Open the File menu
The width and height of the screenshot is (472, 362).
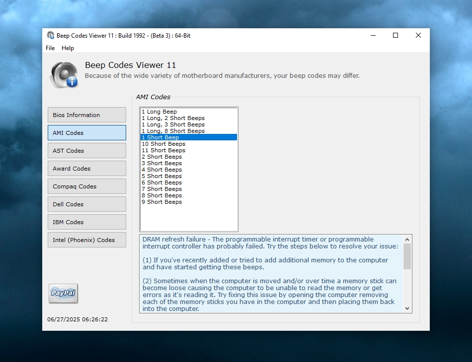coord(50,48)
